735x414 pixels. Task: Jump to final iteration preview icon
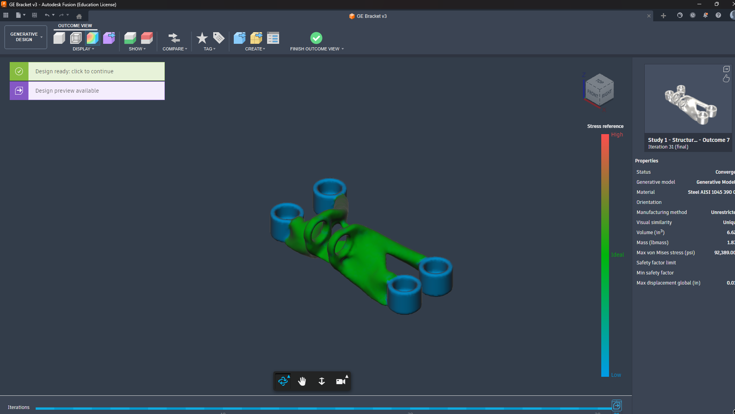pos(617,406)
